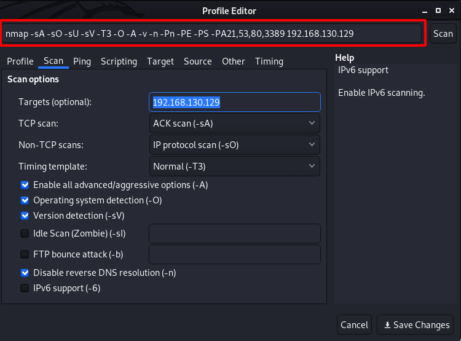The width and height of the screenshot is (461, 341).
Task: Select the Scan tab
Action: [53, 61]
